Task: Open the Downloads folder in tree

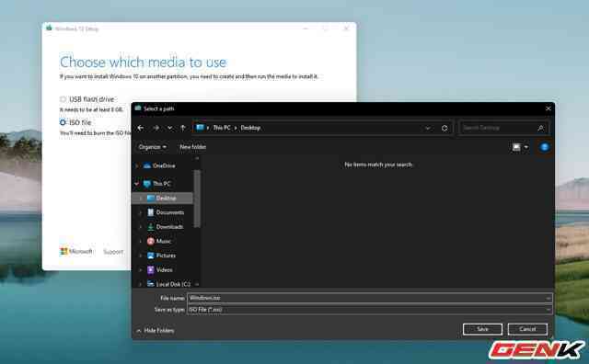Action: point(169,227)
